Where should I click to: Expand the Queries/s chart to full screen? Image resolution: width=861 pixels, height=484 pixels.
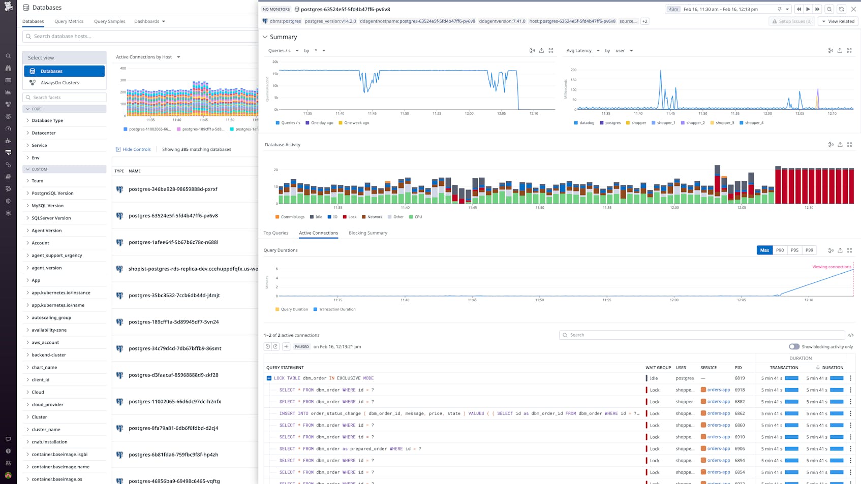click(551, 50)
